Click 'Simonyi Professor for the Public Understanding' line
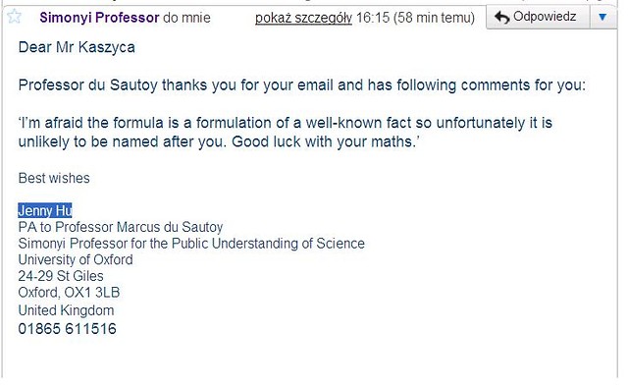 click(x=191, y=244)
